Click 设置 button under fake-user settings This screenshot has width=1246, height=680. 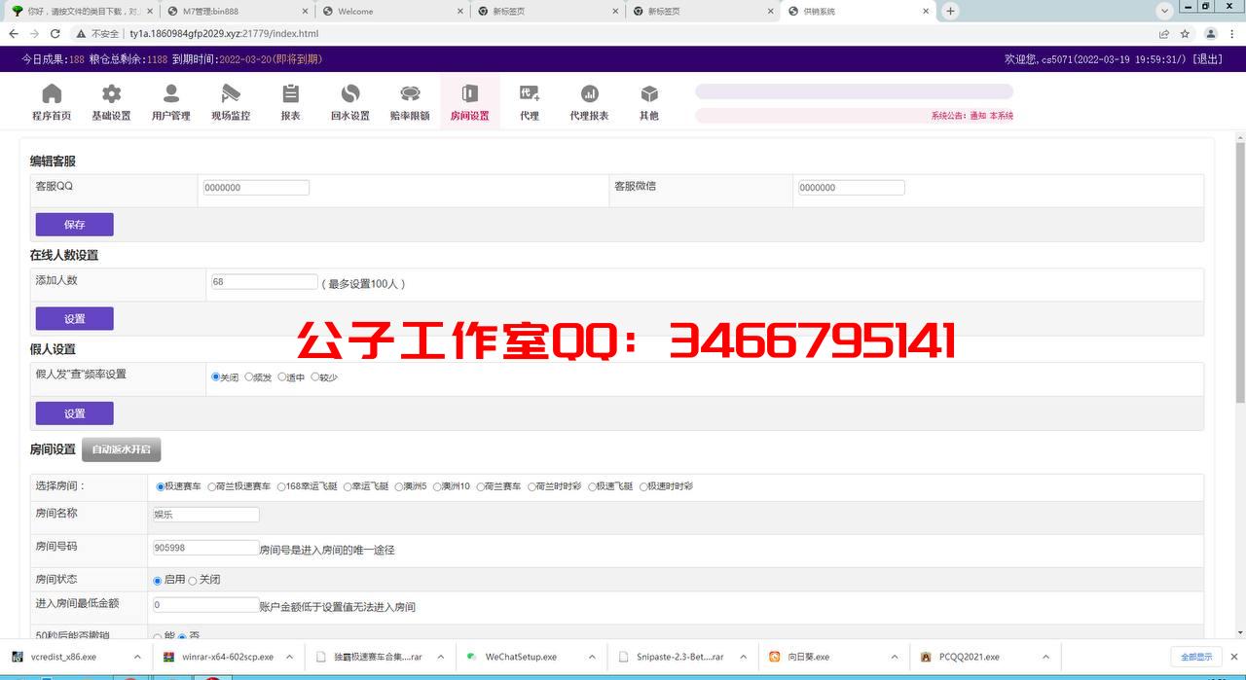coord(75,413)
